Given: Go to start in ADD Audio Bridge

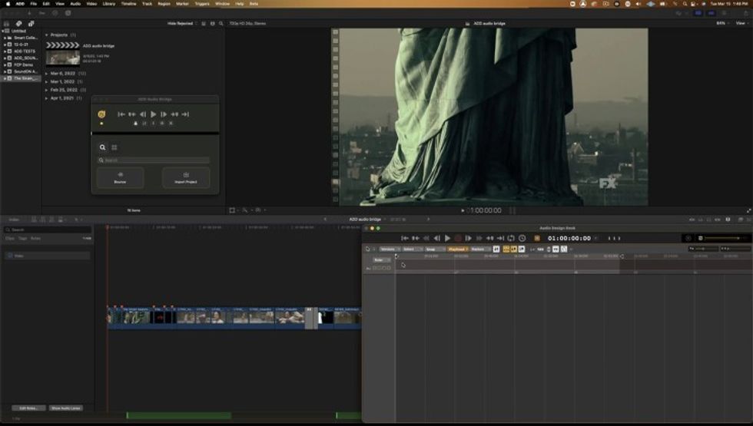Looking at the screenshot, I should [x=121, y=114].
